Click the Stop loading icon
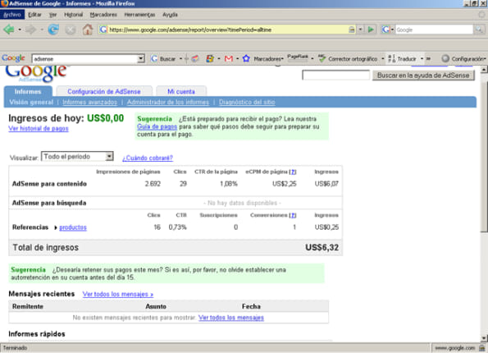 coord(71,30)
